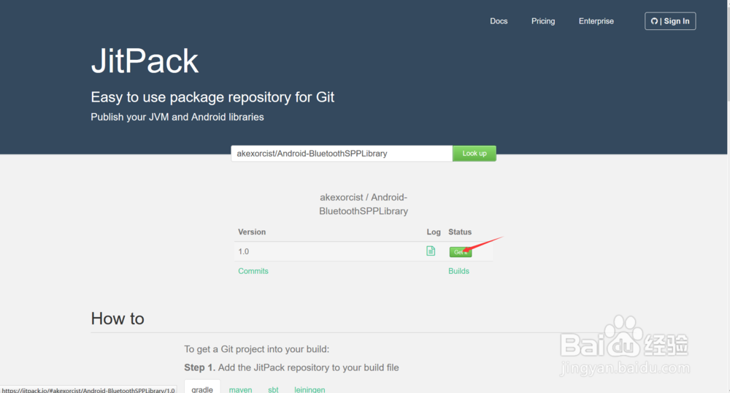Open the Pricing page link
The width and height of the screenshot is (730, 393).
pyautogui.click(x=543, y=21)
